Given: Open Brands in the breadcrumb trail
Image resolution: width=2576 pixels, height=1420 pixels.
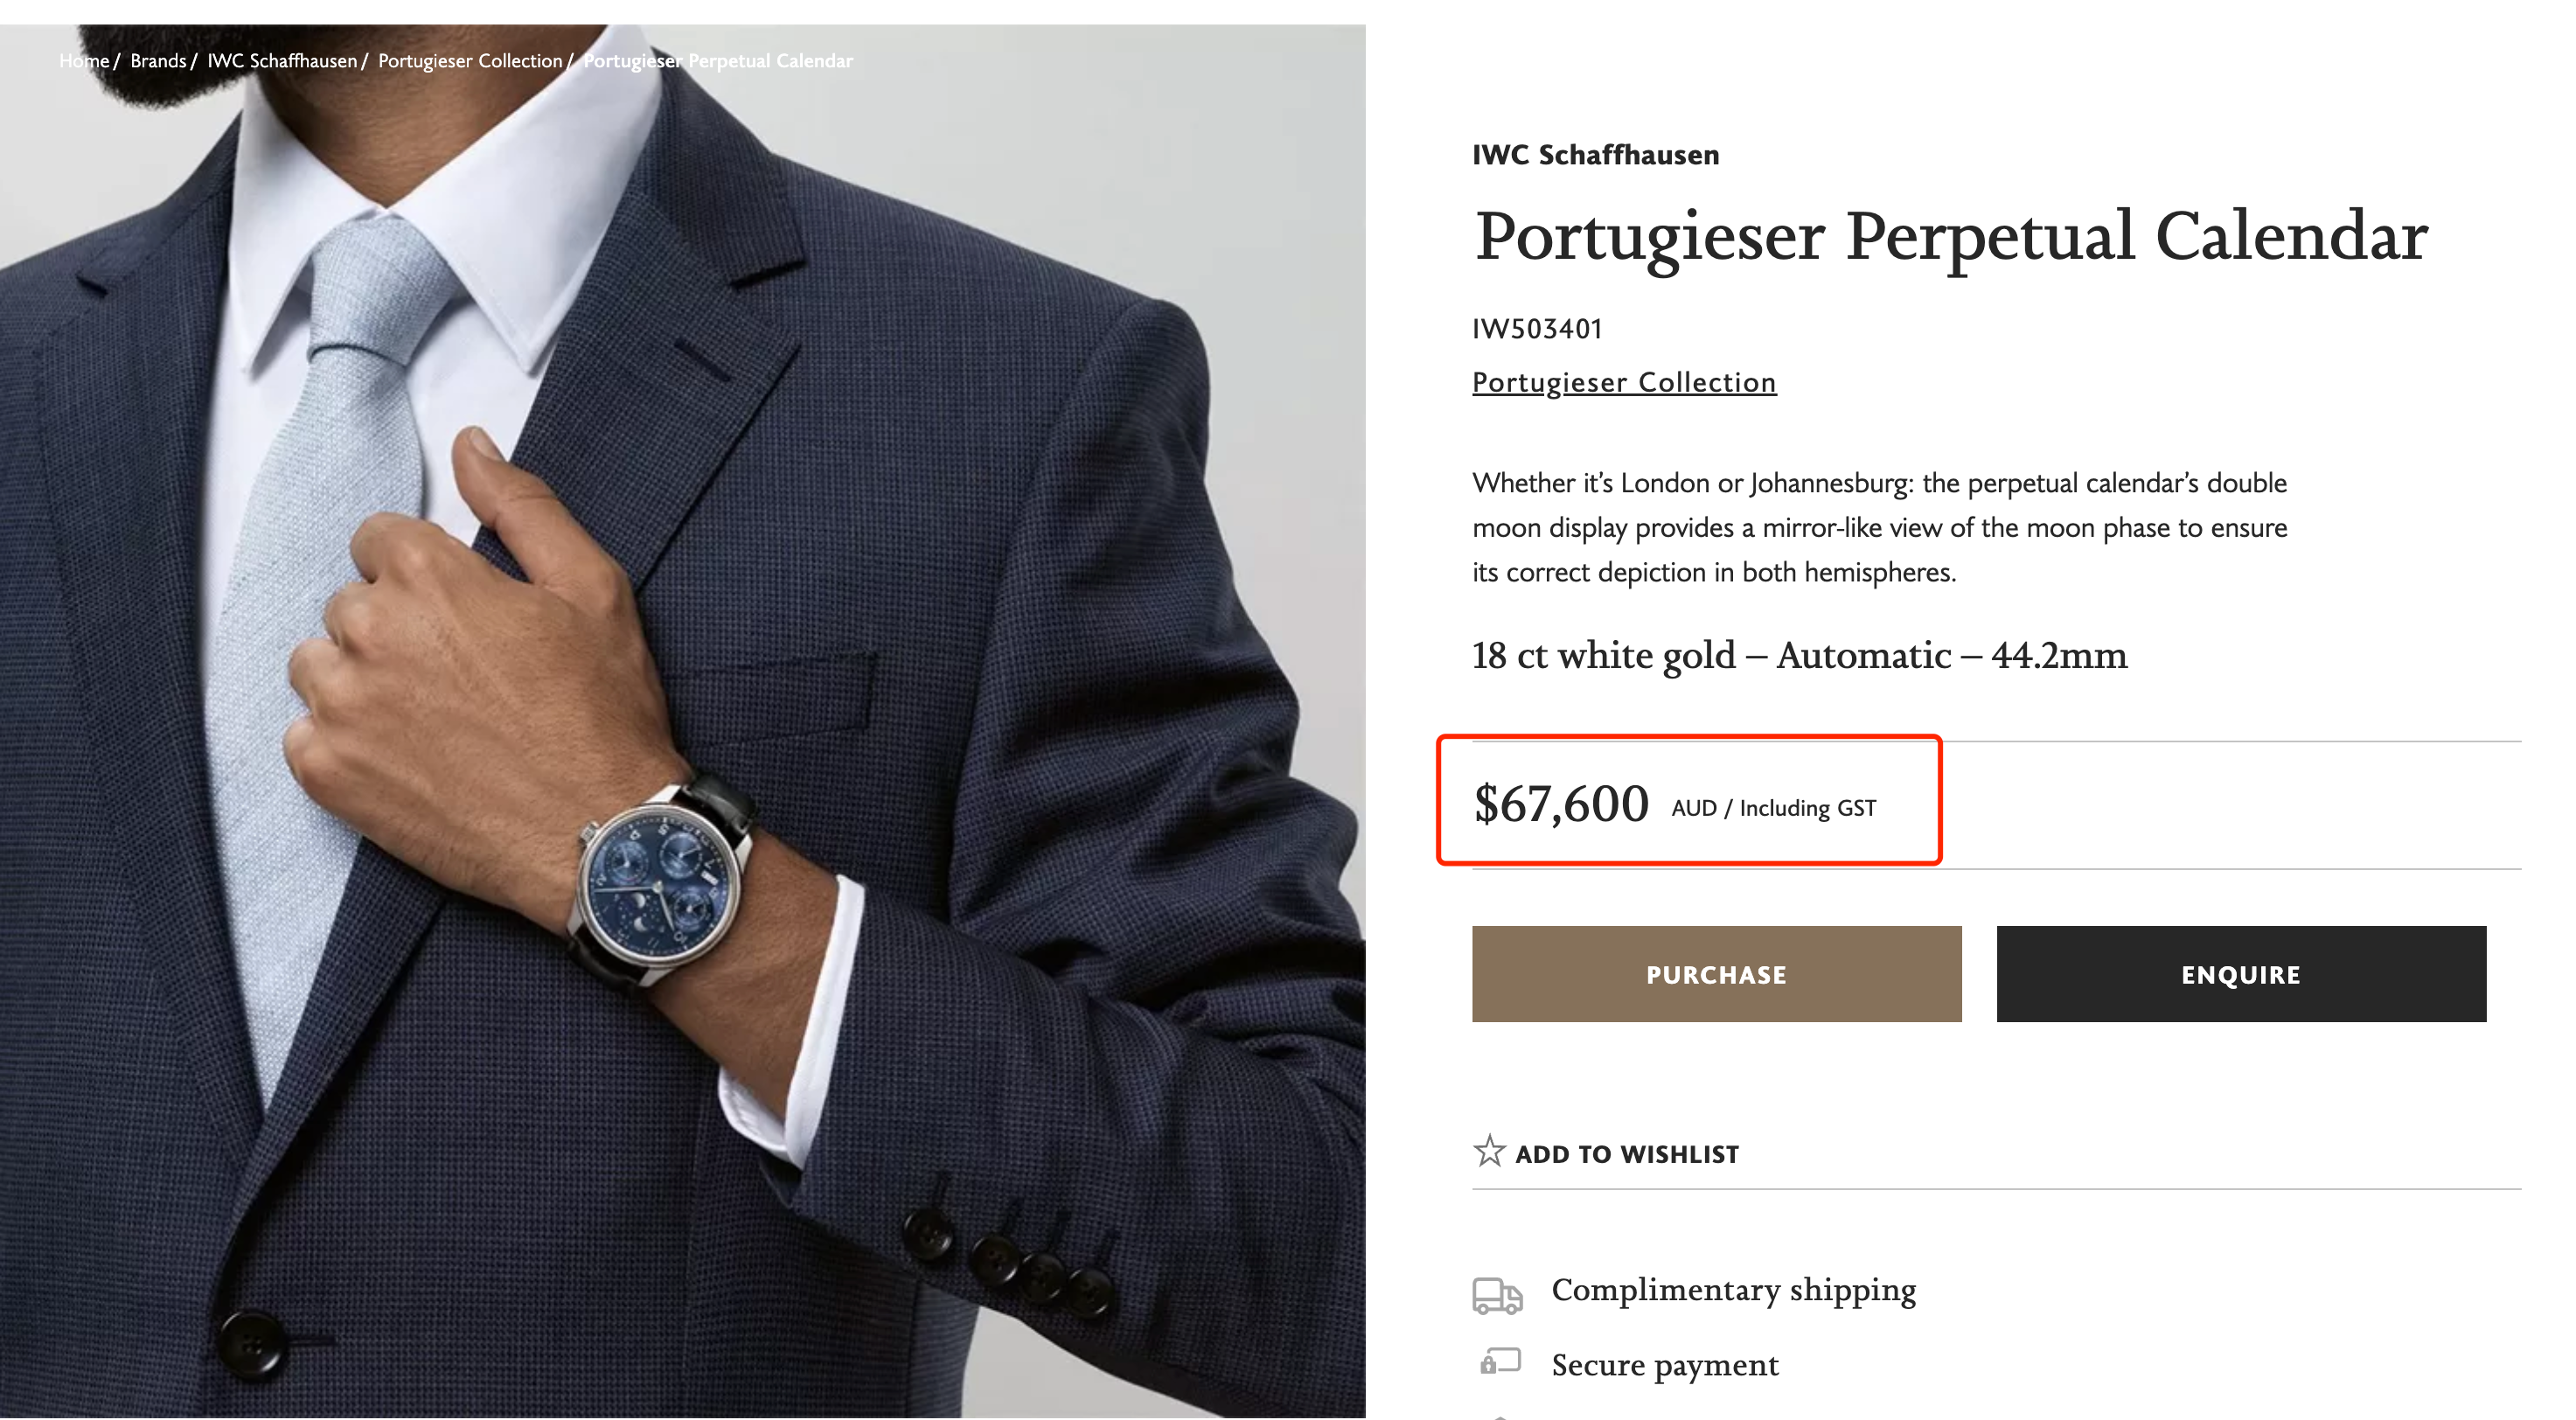Looking at the screenshot, I should click(x=158, y=61).
